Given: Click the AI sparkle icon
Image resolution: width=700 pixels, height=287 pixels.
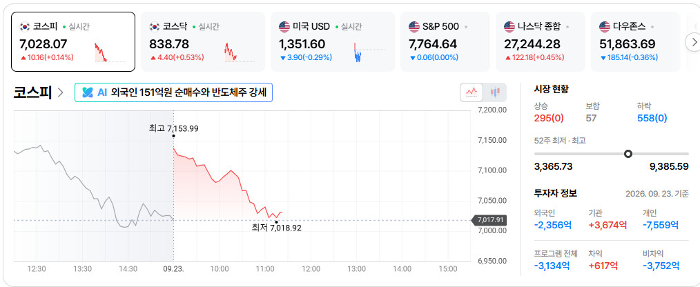Looking at the screenshot, I should click(88, 92).
